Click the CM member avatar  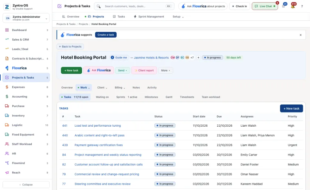click(x=172, y=58)
